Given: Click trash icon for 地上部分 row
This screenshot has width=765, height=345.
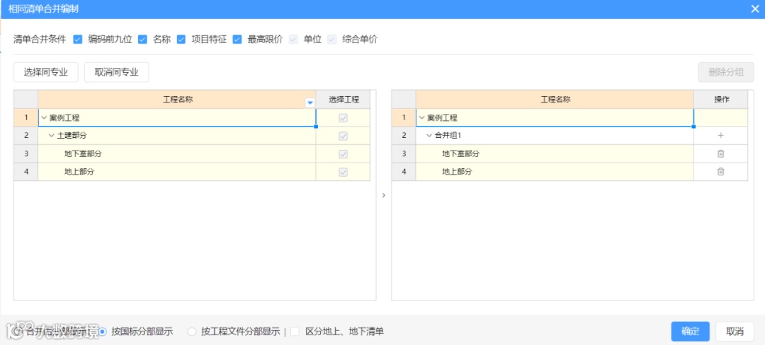Looking at the screenshot, I should (720, 172).
